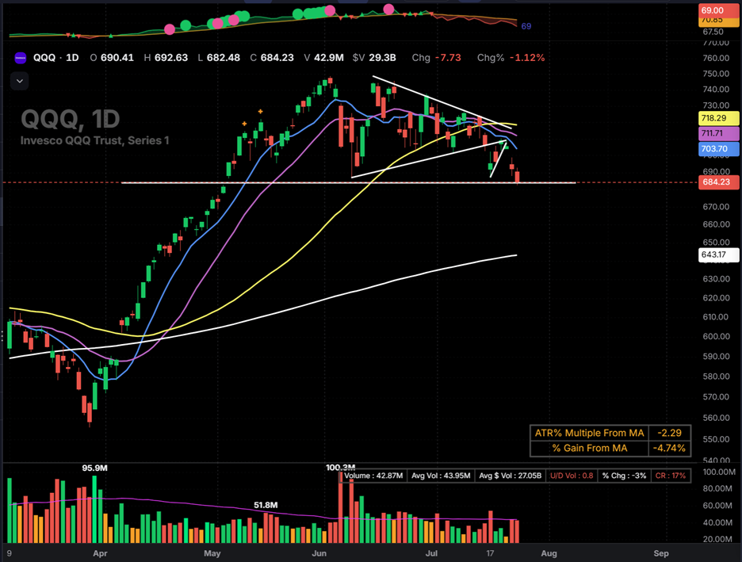
Task: Click the blue 69 indicator reading
Action: (x=526, y=26)
